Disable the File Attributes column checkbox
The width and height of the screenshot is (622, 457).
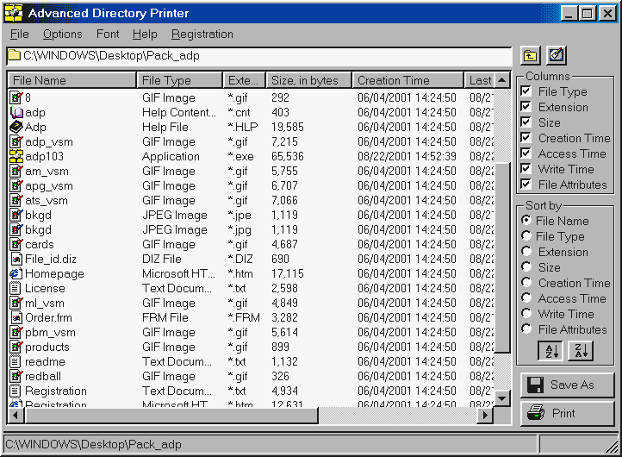point(526,185)
